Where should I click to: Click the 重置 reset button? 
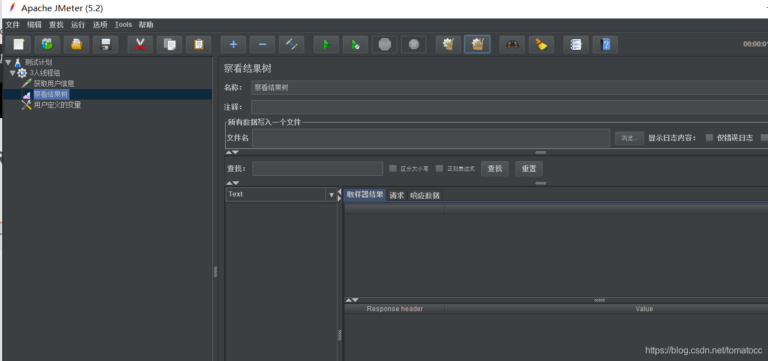529,168
